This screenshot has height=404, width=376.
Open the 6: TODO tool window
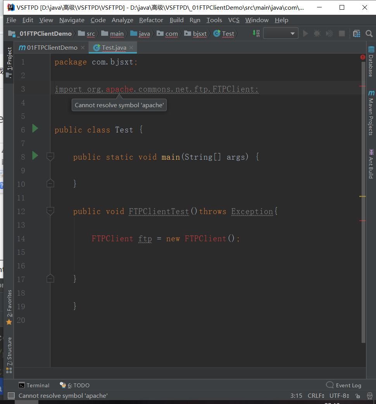point(74,385)
